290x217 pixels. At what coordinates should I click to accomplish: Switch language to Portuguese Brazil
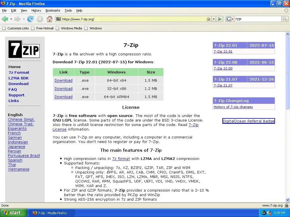click(x=24, y=156)
